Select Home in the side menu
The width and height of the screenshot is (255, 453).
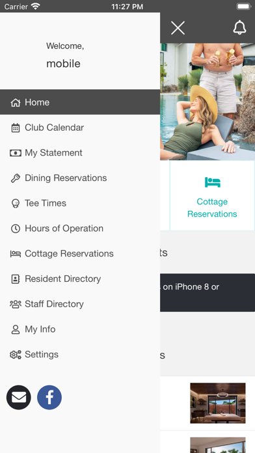pos(80,102)
